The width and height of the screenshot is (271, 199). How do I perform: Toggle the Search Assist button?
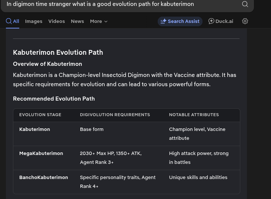click(x=180, y=21)
